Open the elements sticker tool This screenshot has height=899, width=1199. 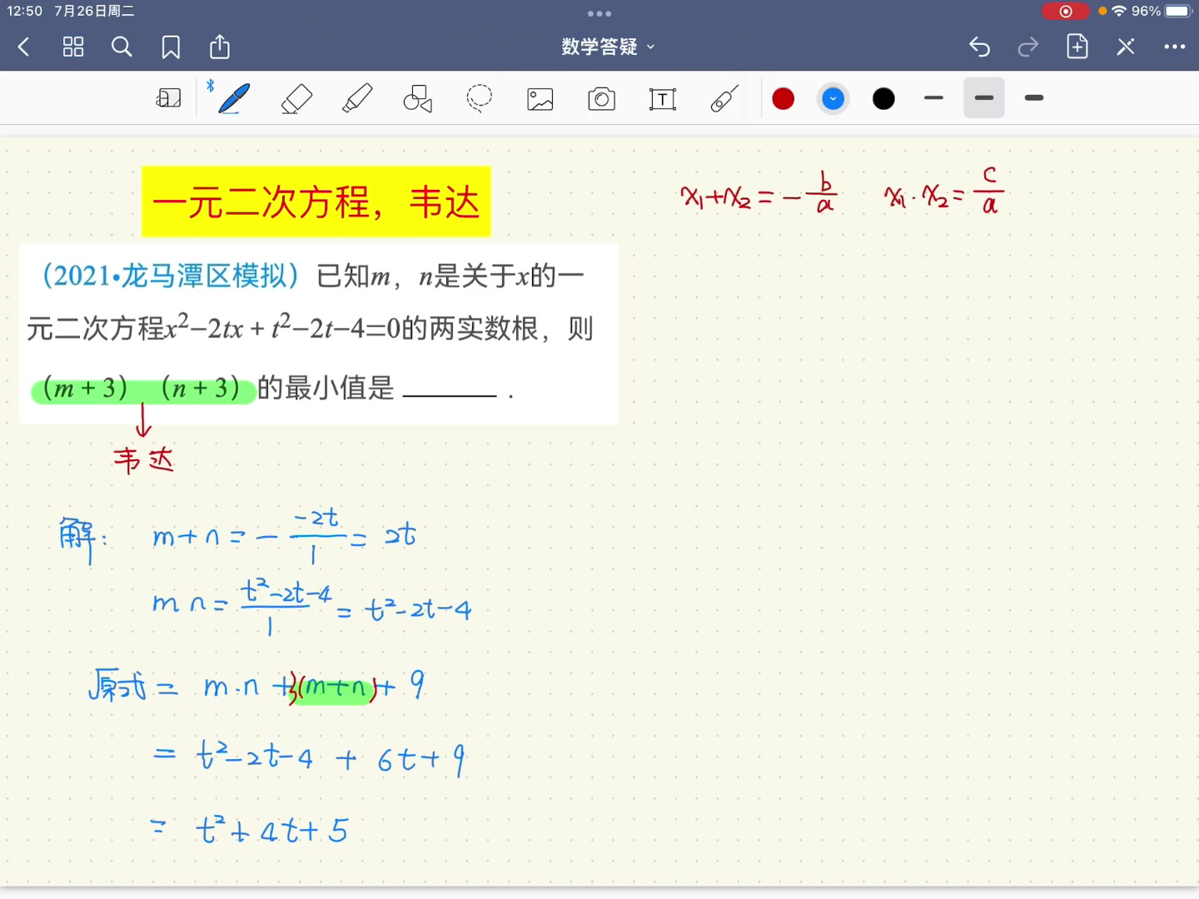[x=723, y=97]
